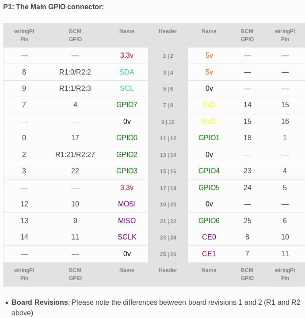Click the GPIO6 pin name
The height and width of the screenshot is (318, 305).
(x=209, y=221)
